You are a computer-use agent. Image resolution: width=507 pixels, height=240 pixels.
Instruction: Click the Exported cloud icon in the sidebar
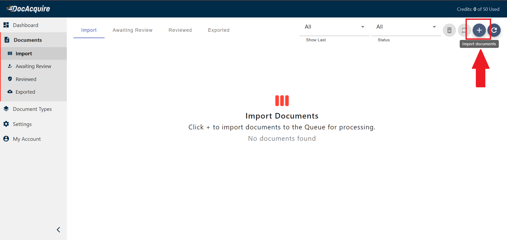pyautogui.click(x=10, y=92)
